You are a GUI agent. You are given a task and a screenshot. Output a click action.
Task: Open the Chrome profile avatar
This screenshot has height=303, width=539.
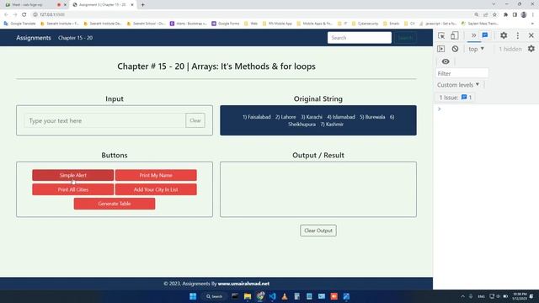click(x=524, y=14)
